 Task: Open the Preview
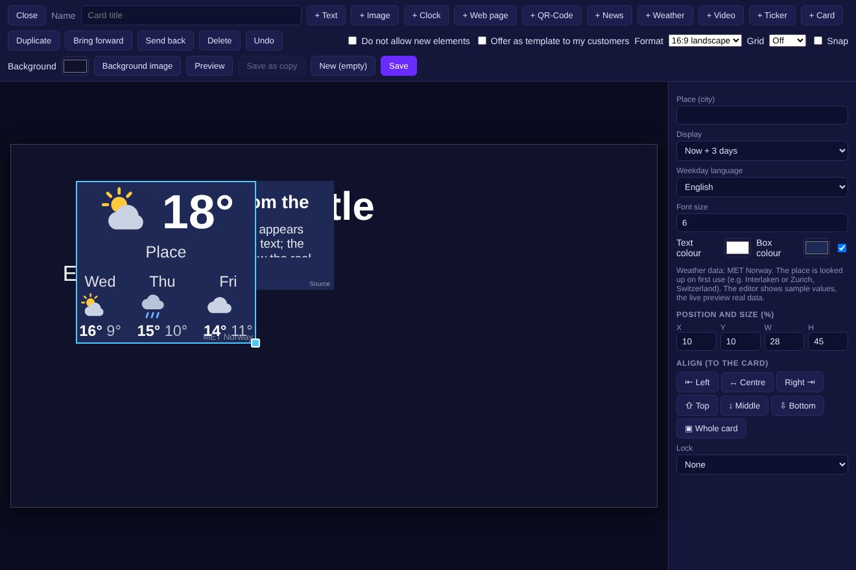tap(209, 65)
